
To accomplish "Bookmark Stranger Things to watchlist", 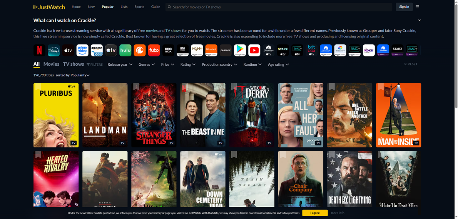I will tap(136, 86).
